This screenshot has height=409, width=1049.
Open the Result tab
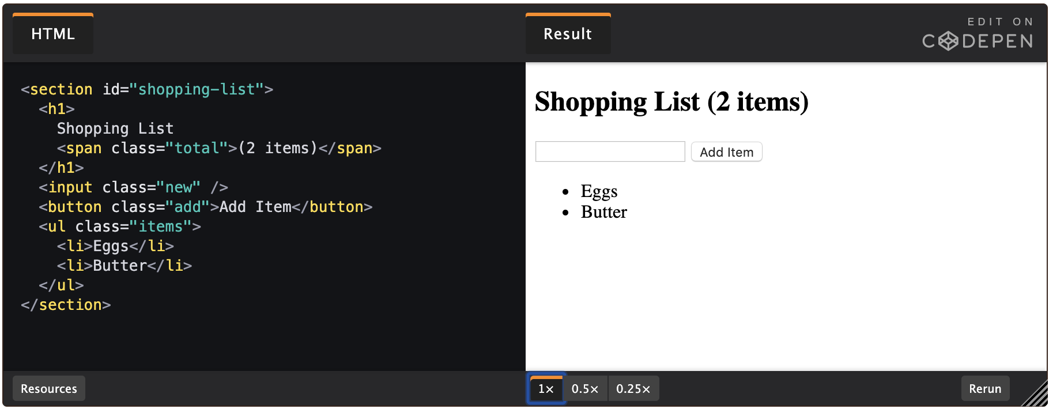tap(568, 35)
